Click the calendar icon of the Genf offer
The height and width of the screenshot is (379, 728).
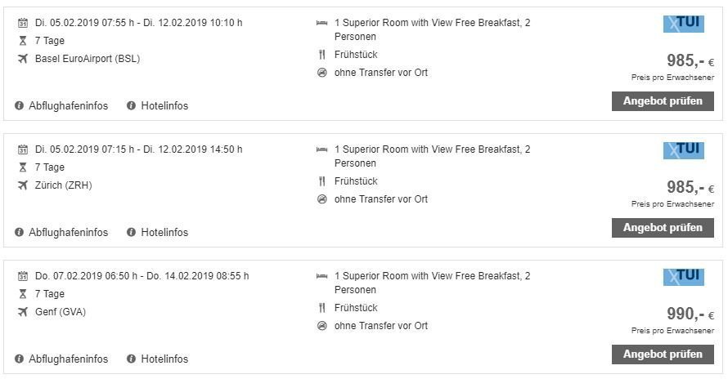(x=23, y=276)
